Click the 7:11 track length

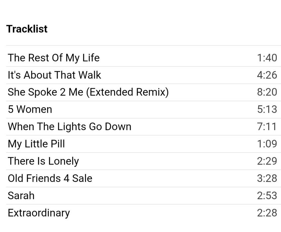(267, 126)
